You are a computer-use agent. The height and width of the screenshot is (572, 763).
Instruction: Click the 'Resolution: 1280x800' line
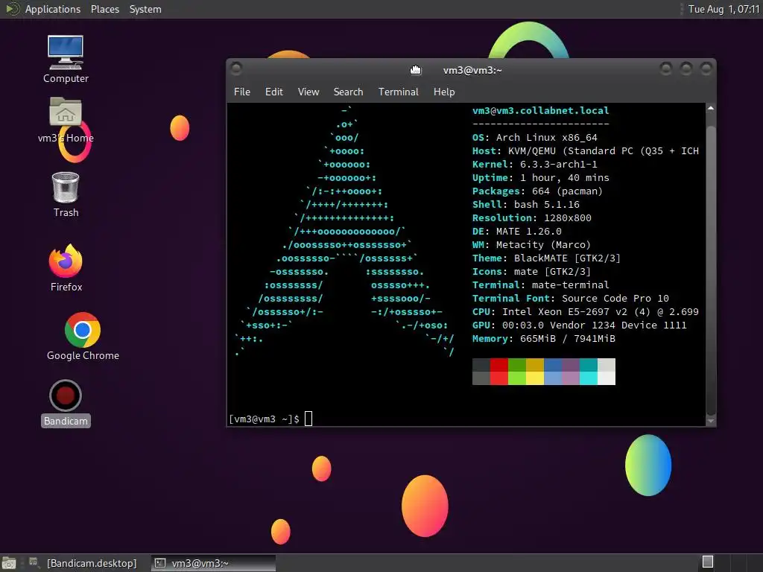pyautogui.click(x=532, y=218)
